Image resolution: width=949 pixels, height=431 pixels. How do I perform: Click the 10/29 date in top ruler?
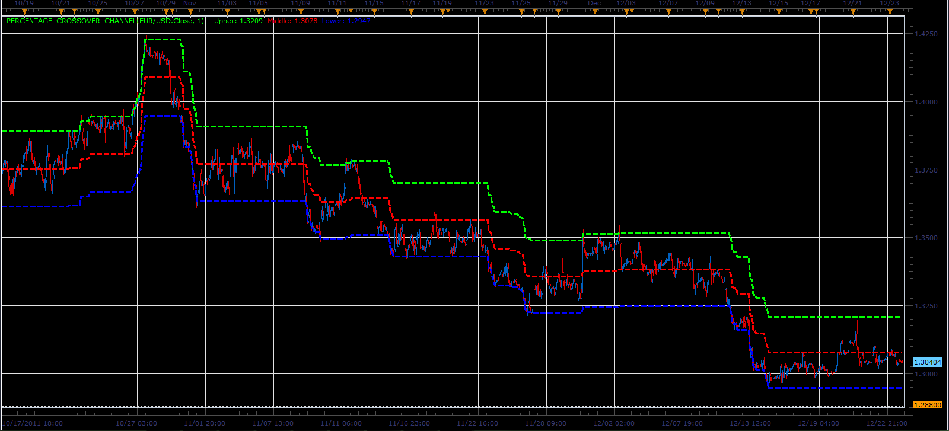(x=165, y=4)
